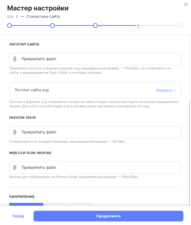Image resolution: width=191 pixels, height=225 pixels.
Task: Expand the Логотип сайта svg field
Action: tap(95, 90)
